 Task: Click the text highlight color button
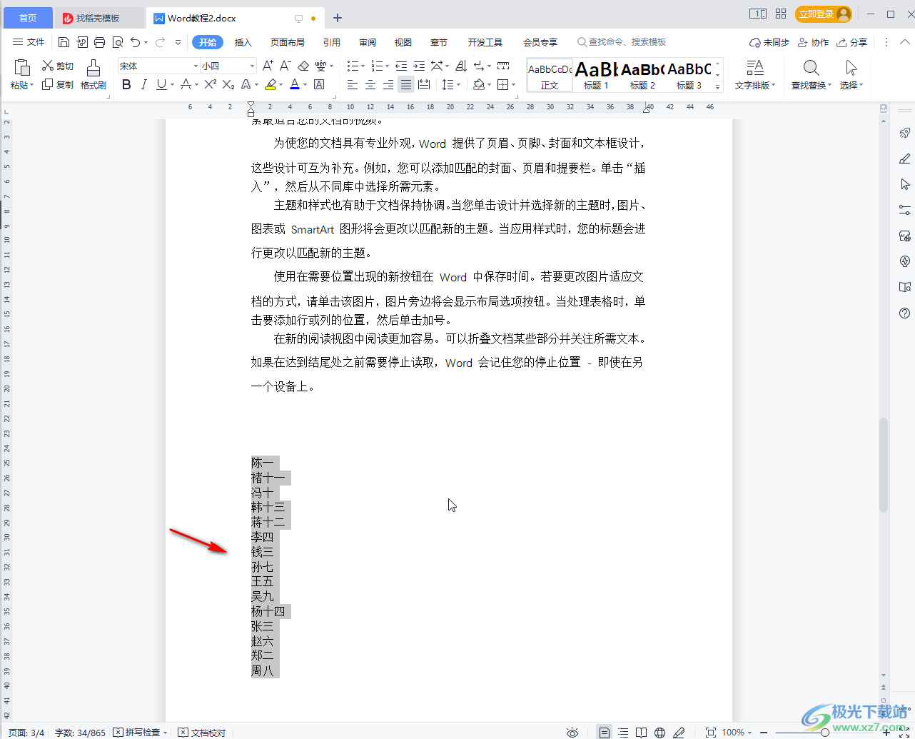click(271, 84)
